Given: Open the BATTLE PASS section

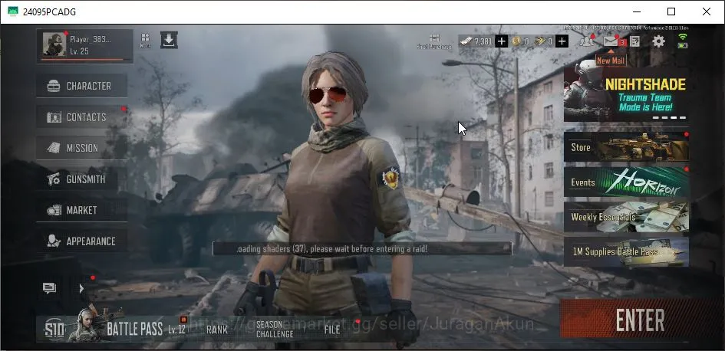Looking at the screenshot, I should pos(134,330).
